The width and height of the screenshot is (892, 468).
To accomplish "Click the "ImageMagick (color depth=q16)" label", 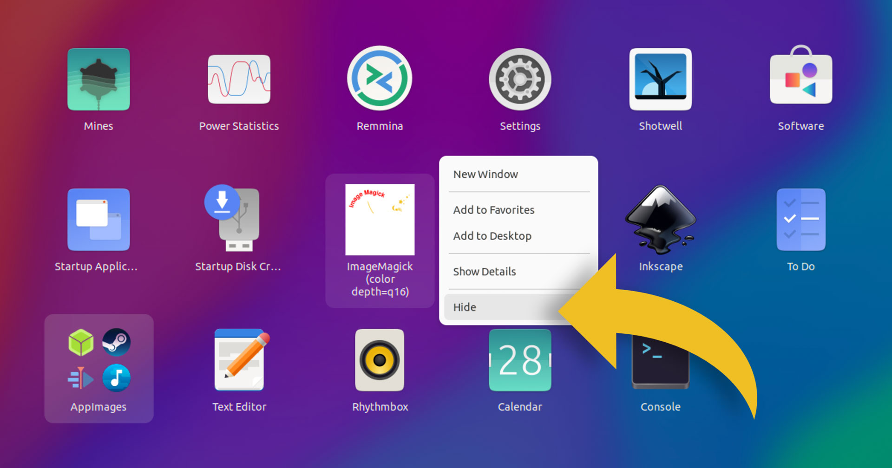I will coord(380,279).
